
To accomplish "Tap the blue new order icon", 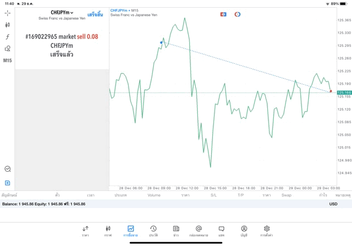I will click(8, 183).
